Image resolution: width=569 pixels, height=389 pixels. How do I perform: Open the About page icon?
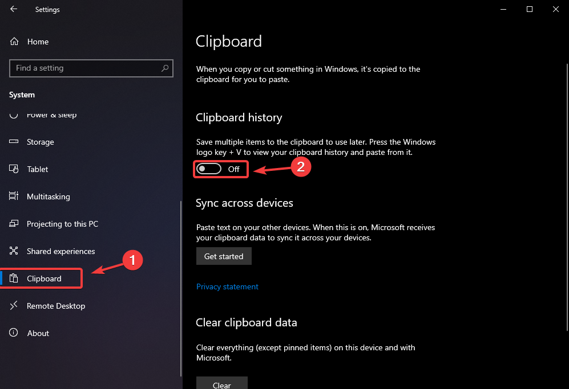[x=13, y=333]
